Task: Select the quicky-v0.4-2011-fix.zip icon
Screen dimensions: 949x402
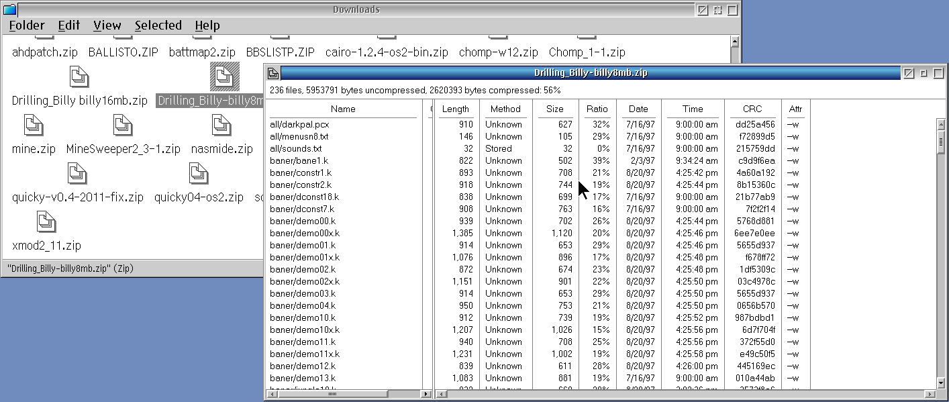Action: [x=77, y=174]
